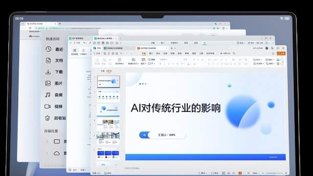Image resolution: width=313 pixels, height=176 pixels.
Task: Select slide 1 thumbnail in slide panel
Action: [x=109, y=82]
